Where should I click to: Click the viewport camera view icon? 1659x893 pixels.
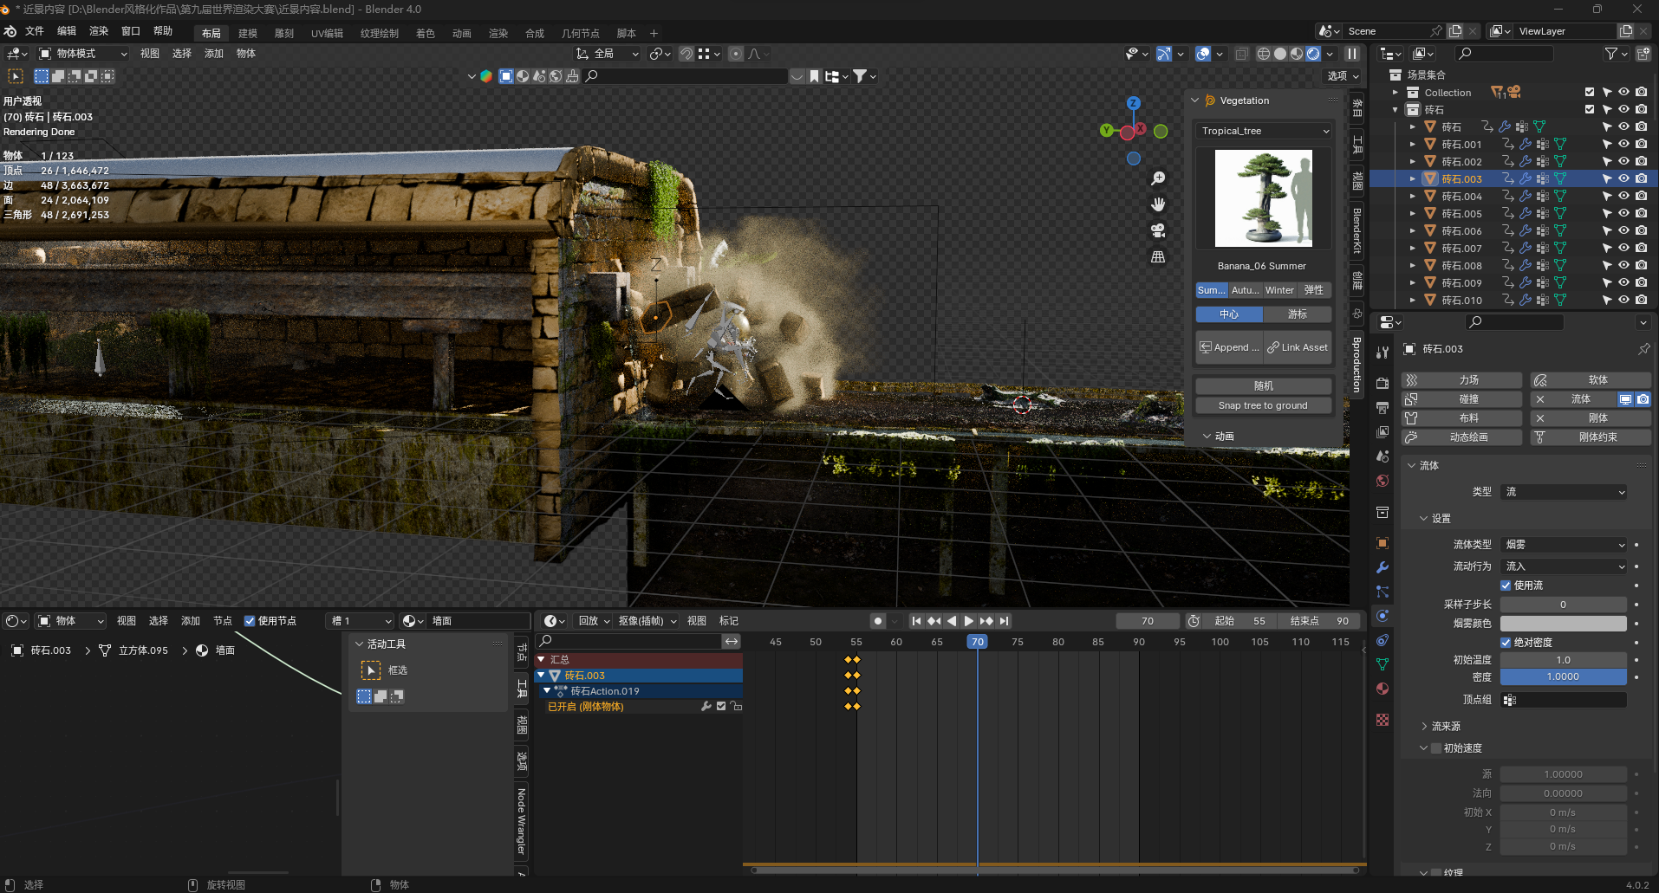coord(1159,230)
